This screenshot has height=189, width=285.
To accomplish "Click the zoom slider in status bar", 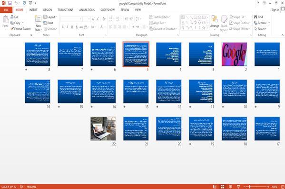I will (x=256, y=187).
